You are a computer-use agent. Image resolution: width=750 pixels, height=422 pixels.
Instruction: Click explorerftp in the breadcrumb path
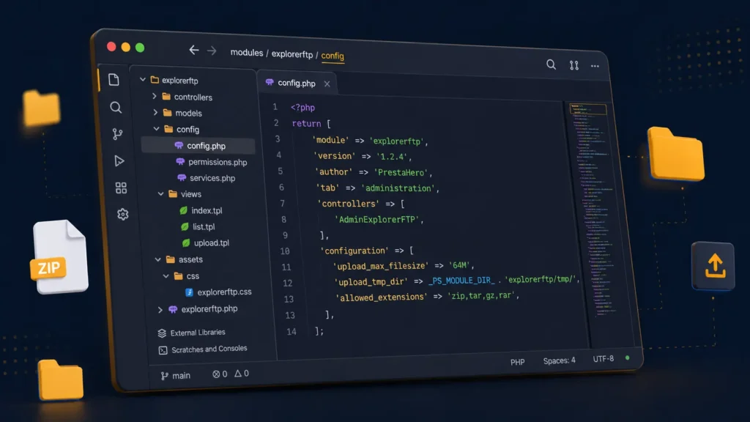pos(292,54)
